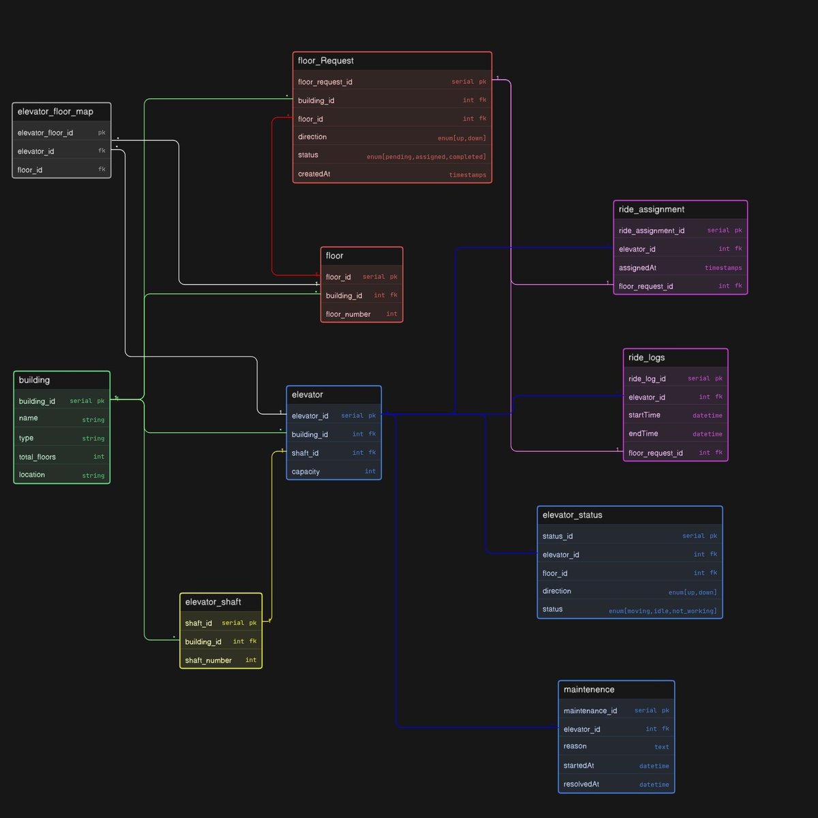Select endTime datetime row
Image resolution: width=818 pixels, height=818 pixels.
pos(676,434)
